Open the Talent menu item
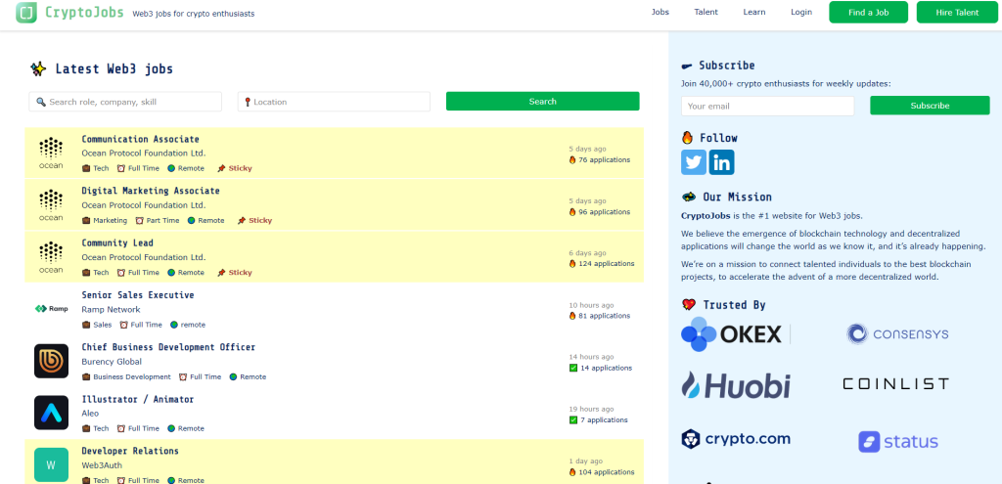The image size is (1002, 484). tap(706, 12)
